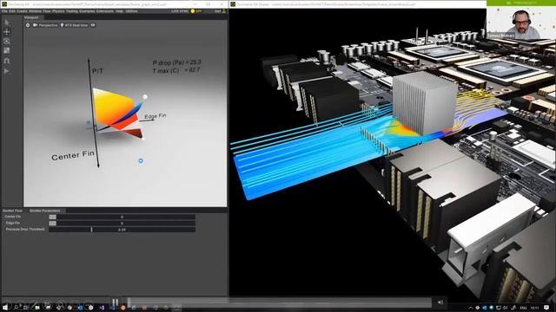Open the Create menu
The width and height of the screenshot is (556, 312).
(x=22, y=11)
